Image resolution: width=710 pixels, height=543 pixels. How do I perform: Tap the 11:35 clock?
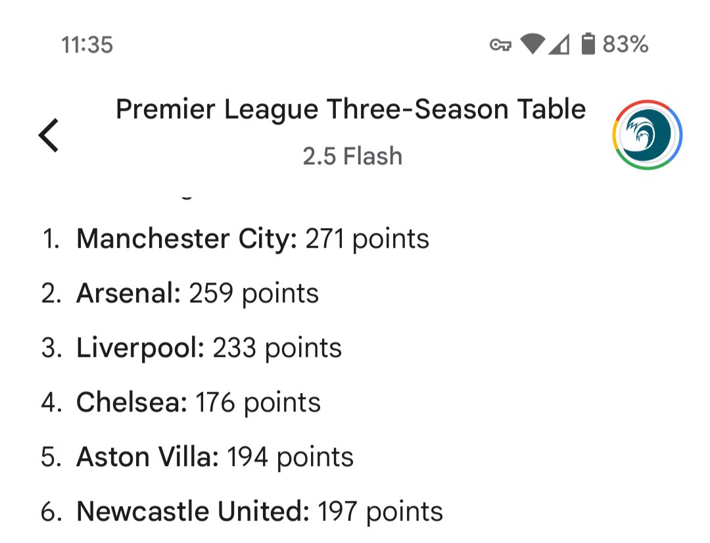tap(87, 45)
